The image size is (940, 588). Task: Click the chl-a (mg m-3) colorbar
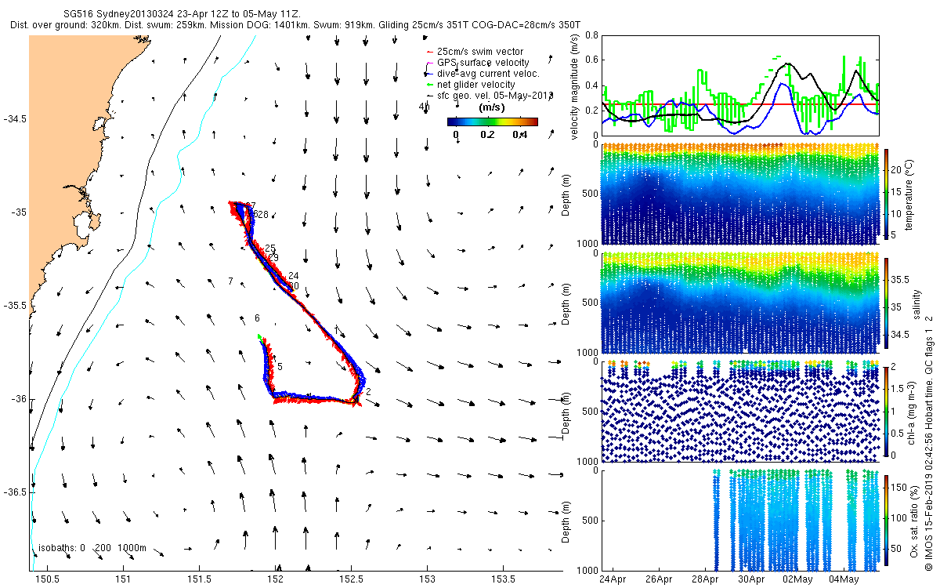pyautogui.click(x=887, y=411)
